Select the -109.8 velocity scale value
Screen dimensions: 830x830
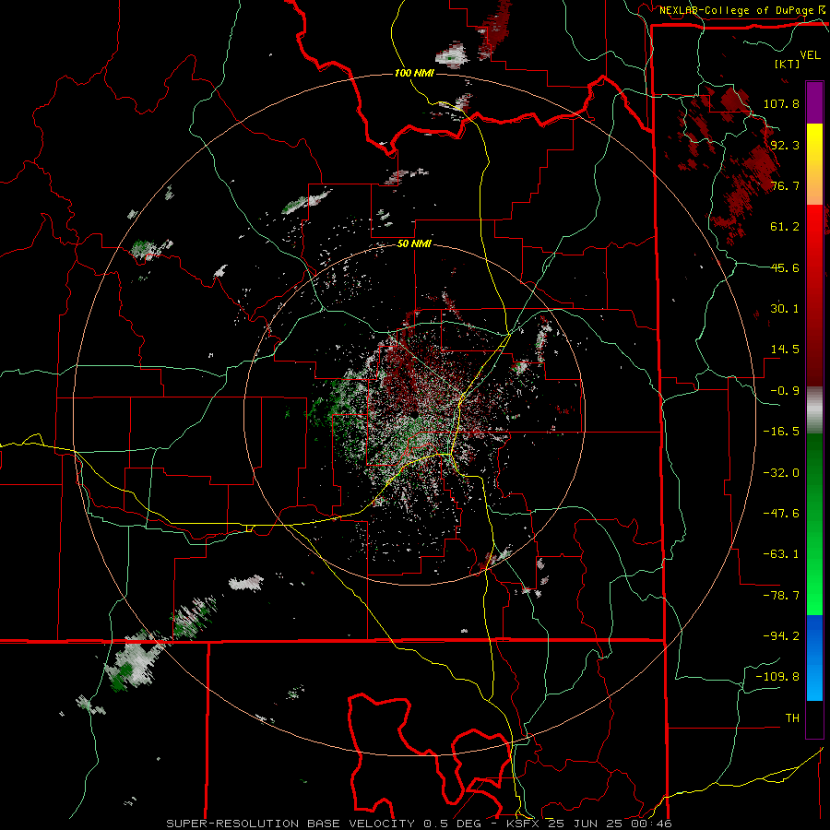point(777,677)
